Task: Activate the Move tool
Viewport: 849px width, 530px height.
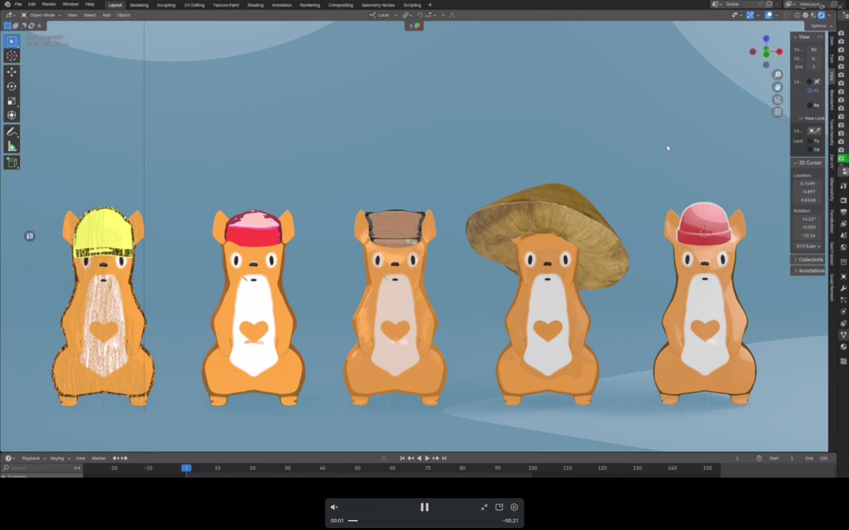Action: click(x=11, y=72)
